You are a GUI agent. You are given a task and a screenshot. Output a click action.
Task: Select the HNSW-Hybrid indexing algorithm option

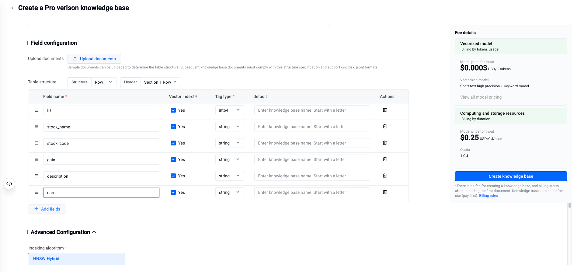click(x=77, y=259)
